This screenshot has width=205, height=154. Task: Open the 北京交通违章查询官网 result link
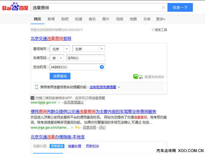pos(51,38)
